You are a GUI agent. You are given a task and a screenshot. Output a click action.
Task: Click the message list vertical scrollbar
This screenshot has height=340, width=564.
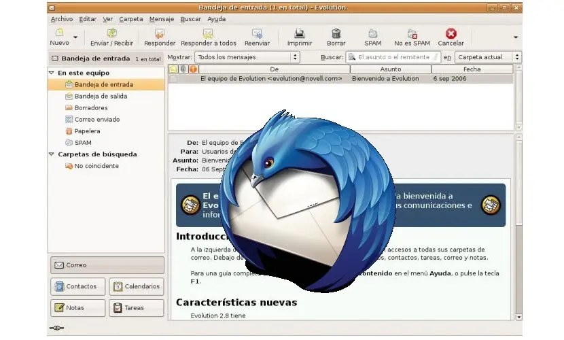[518, 97]
